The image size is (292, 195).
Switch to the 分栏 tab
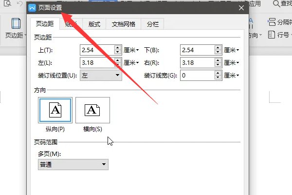click(x=152, y=24)
